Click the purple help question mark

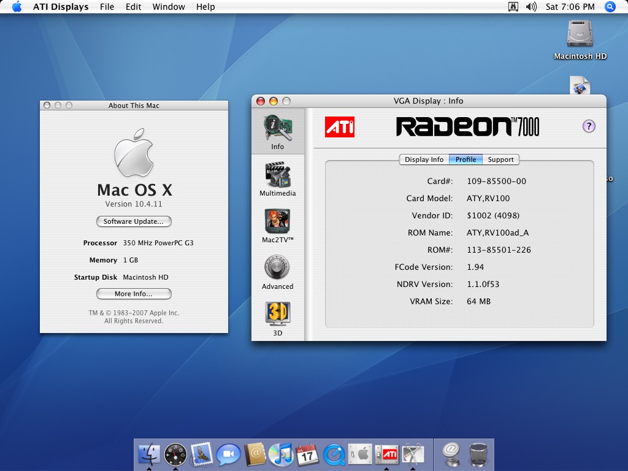click(589, 126)
